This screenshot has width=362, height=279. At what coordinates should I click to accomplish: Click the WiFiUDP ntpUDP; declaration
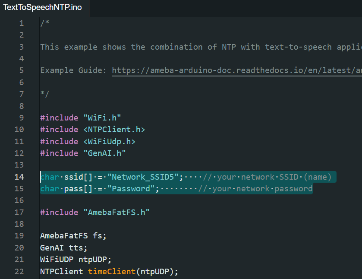pyautogui.click(x=76, y=260)
